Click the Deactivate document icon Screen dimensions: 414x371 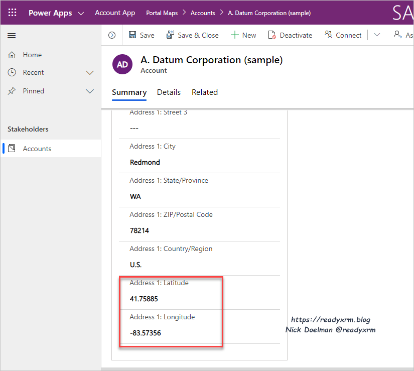[272, 35]
